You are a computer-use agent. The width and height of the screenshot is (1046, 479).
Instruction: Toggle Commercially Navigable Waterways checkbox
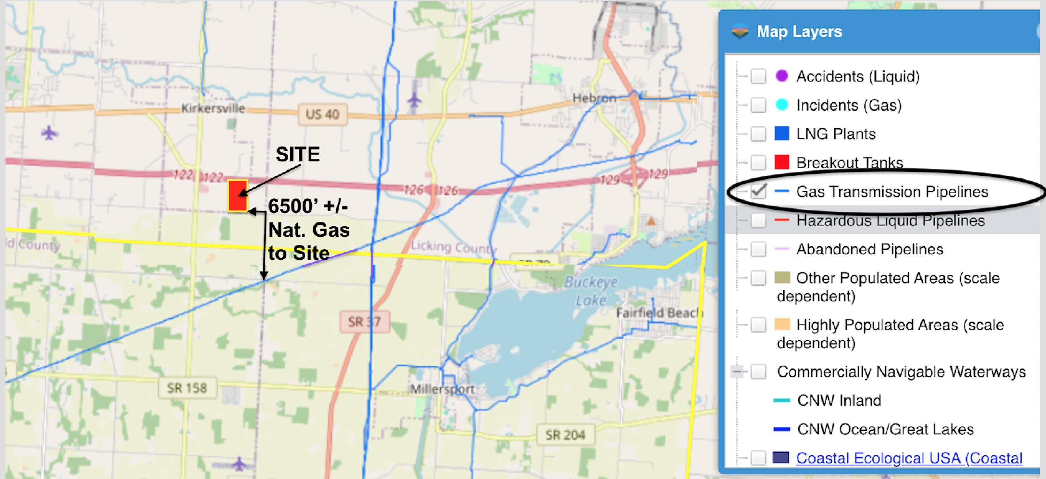click(x=758, y=371)
